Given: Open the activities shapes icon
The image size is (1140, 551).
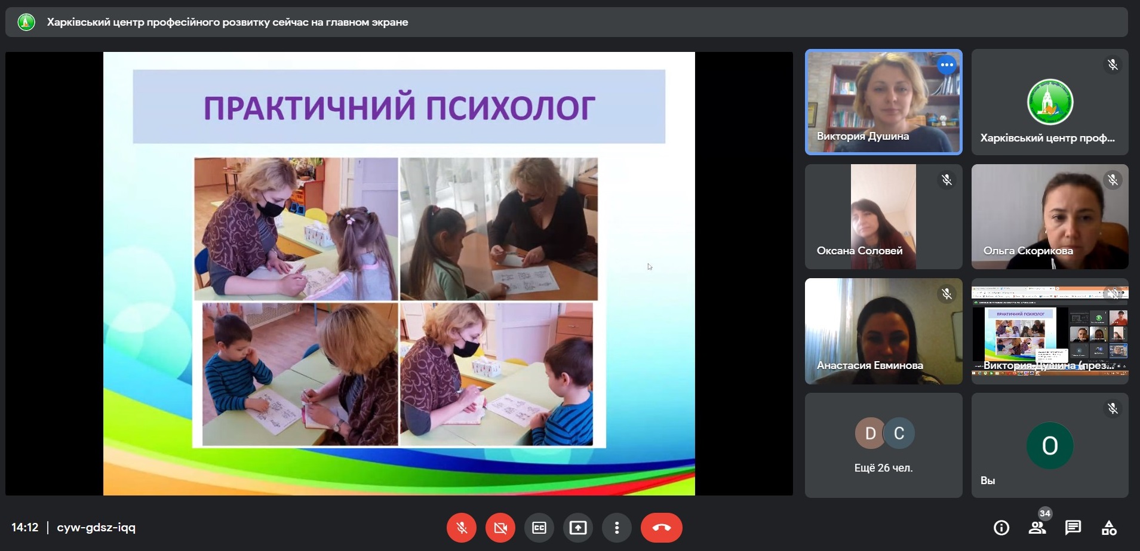Looking at the screenshot, I should (1109, 528).
